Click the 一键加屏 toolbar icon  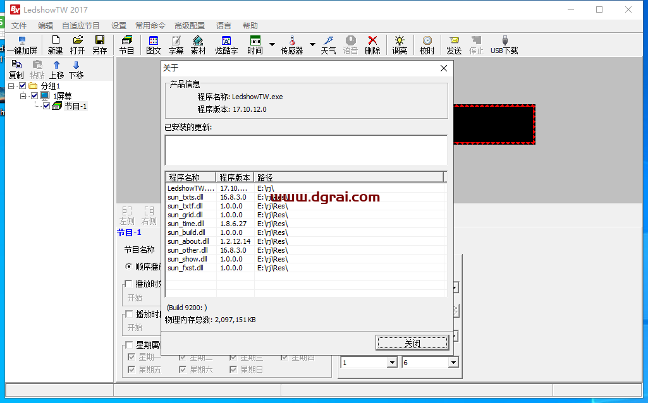point(21,45)
